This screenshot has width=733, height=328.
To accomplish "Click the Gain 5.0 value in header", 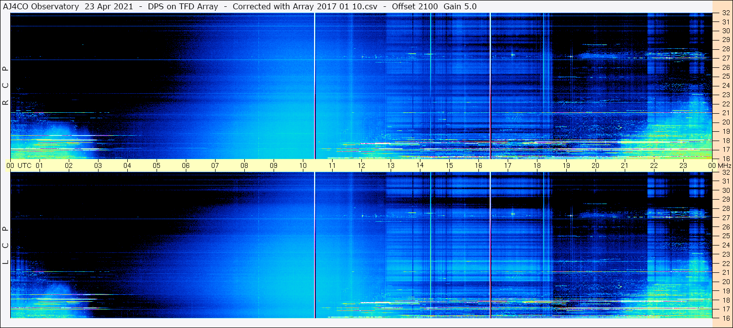I will pos(460,7).
